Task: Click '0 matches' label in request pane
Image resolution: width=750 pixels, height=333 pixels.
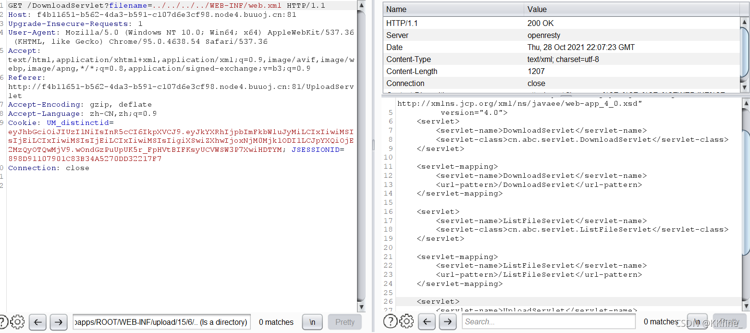Action: click(276, 322)
